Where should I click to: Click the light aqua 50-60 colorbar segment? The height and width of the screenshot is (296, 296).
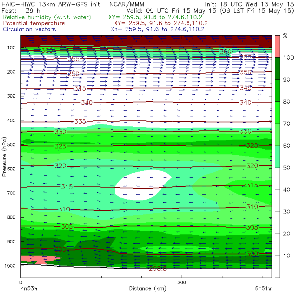coord(277,156)
